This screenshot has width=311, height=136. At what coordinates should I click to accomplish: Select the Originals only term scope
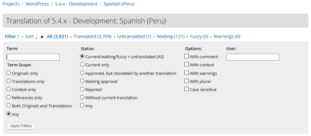(x=9, y=73)
